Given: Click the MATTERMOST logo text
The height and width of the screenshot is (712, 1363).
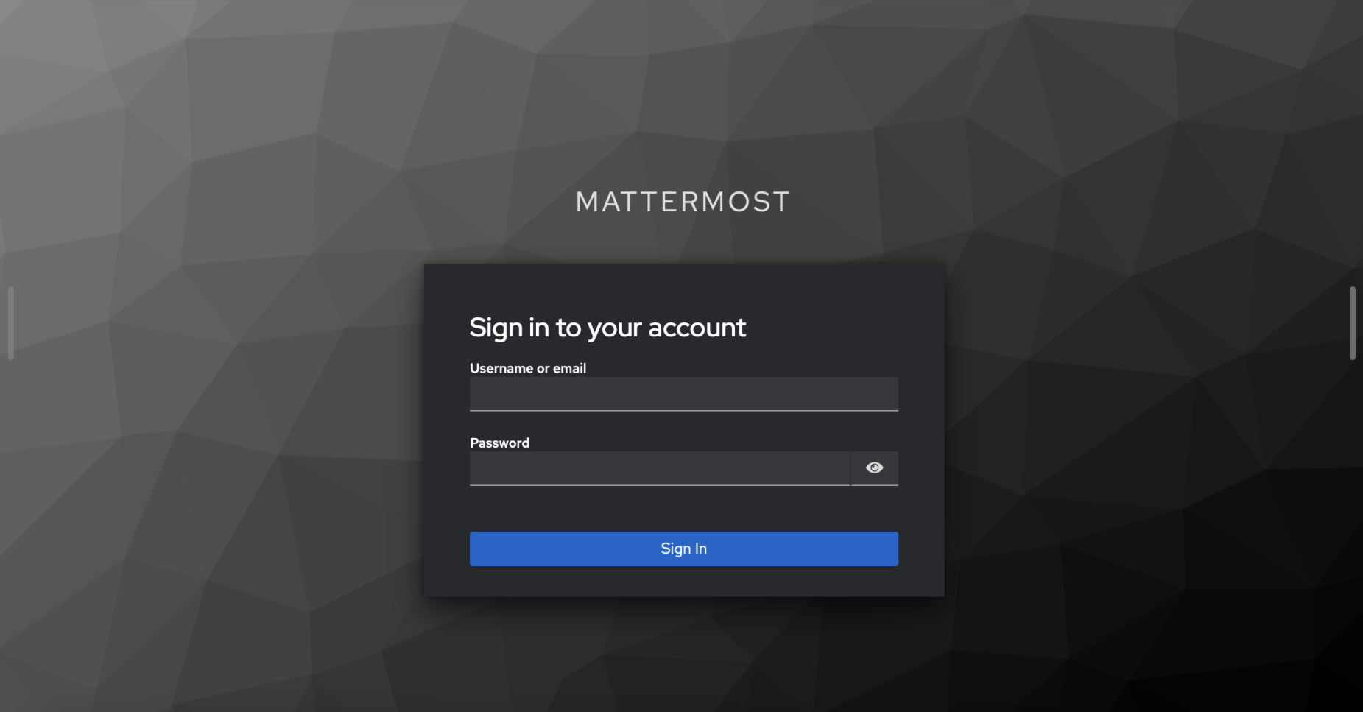Looking at the screenshot, I should 683,202.
